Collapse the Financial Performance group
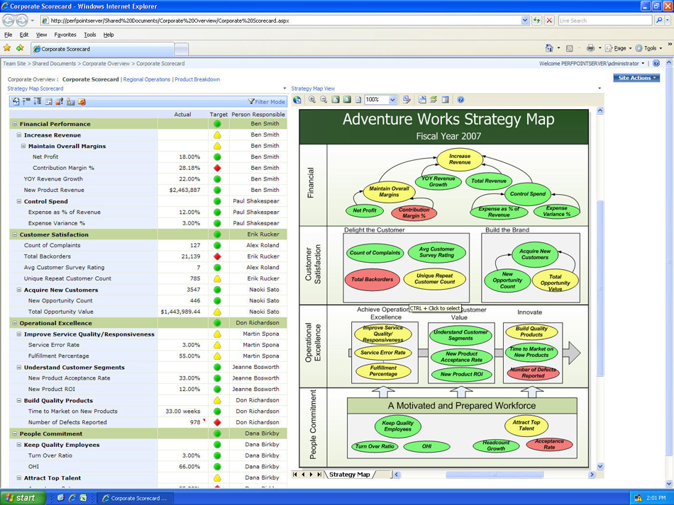Screen dimensions: 674x505 tap(15, 124)
